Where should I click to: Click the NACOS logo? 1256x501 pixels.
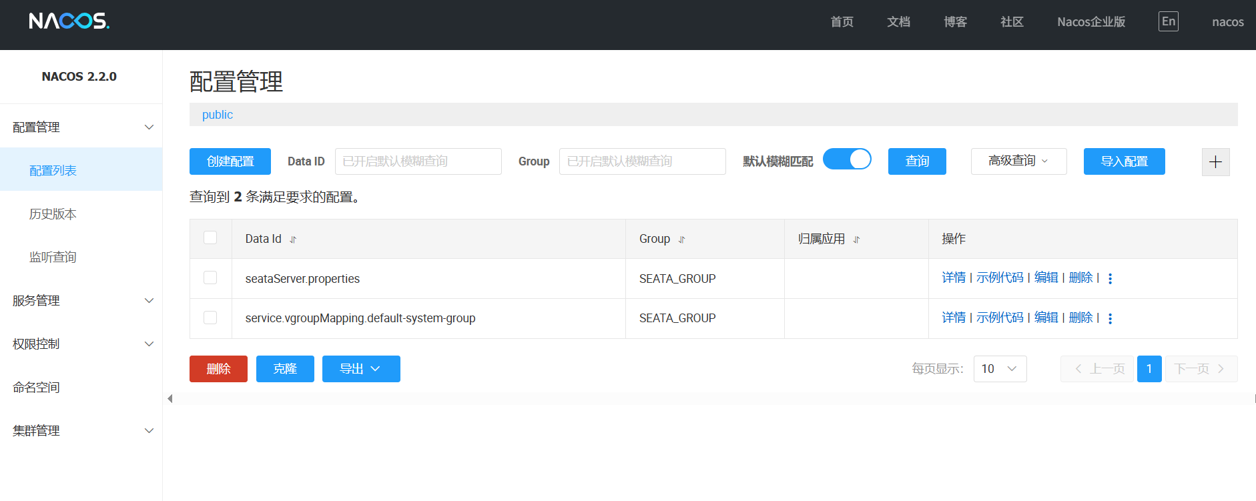coord(69,21)
